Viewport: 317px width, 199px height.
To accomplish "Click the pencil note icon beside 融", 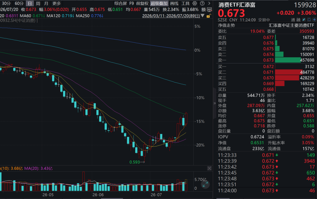I will pyautogui.click(x=304, y=20).
